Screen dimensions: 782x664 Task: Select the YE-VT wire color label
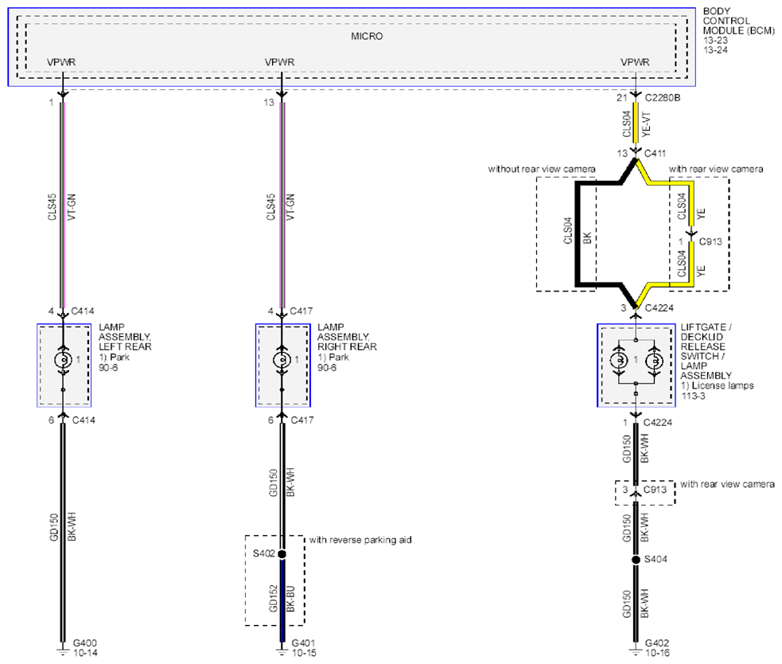[646, 125]
